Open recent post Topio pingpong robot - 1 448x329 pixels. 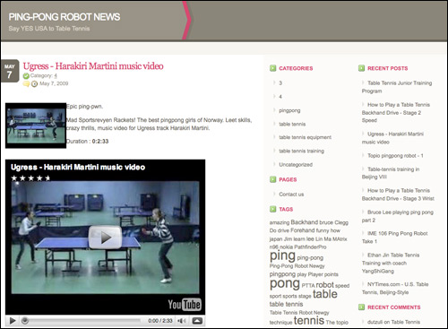395,156
